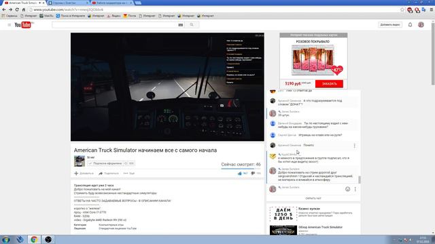Close the American Truck Simulator tab
435x244 pixels.
pos(43,3)
